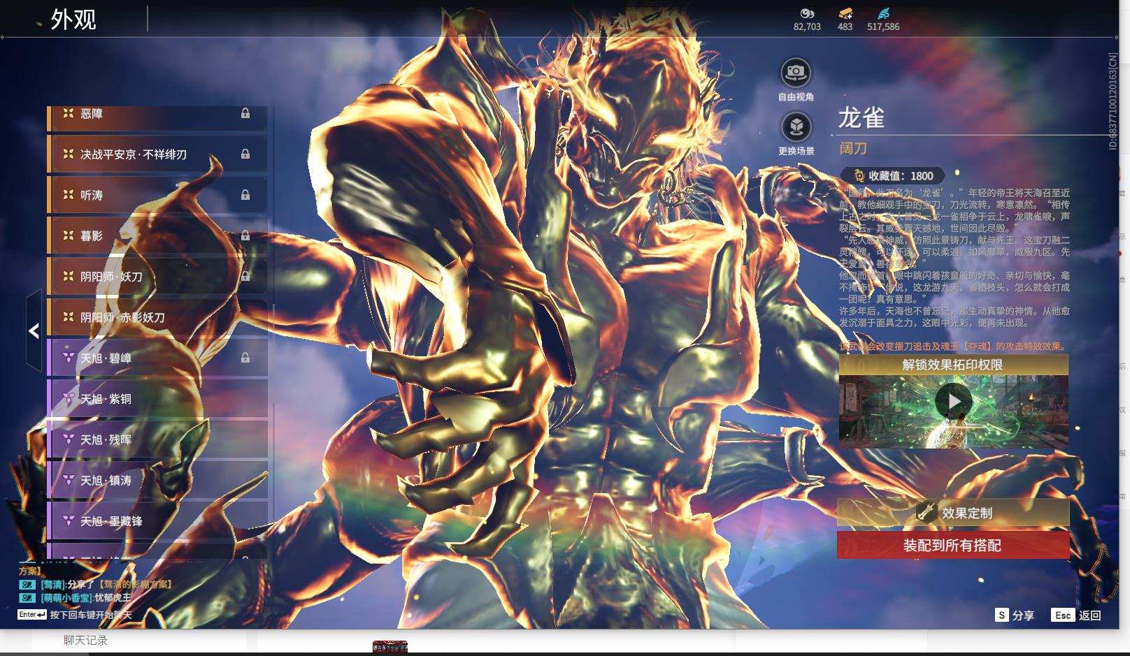This screenshot has width=1130, height=656.
Task: Click the lock icon on 决战平安京·不祥绯刃 row
Action: [x=245, y=154]
